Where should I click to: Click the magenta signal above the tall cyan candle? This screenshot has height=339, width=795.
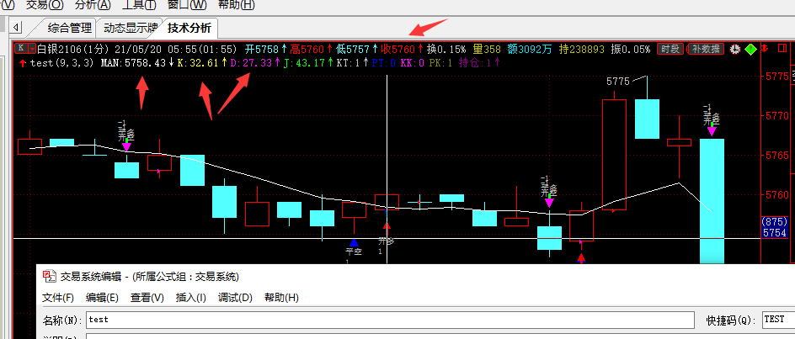[x=712, y=130]
